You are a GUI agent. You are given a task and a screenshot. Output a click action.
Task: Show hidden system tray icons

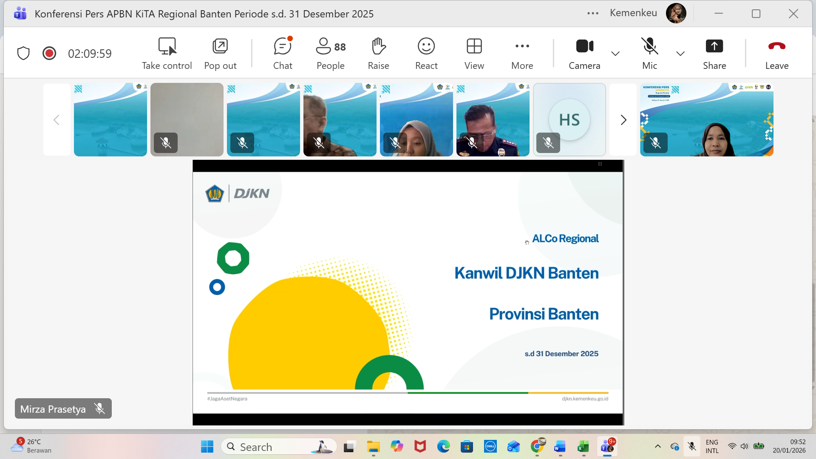click(657, 446)
